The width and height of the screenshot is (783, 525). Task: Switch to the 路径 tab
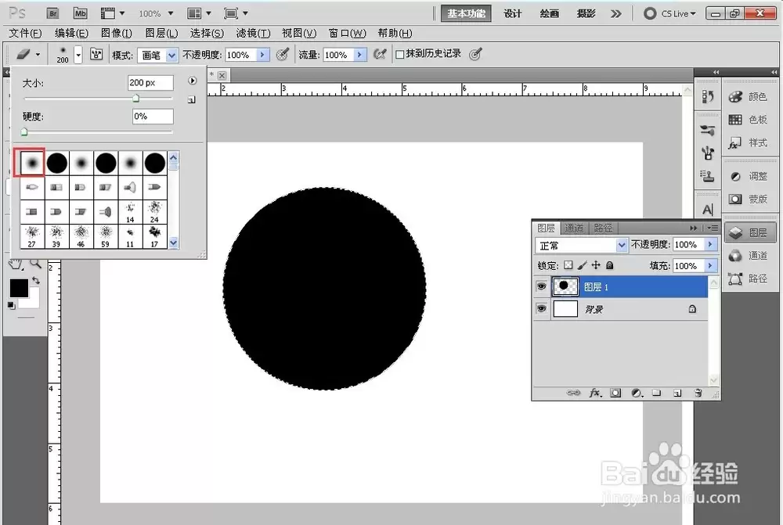(603, 228)
